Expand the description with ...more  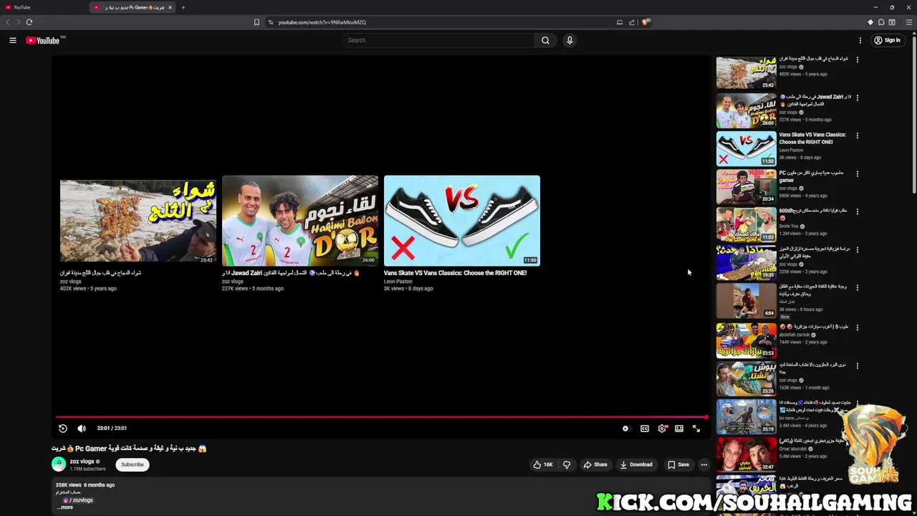coord(65,507)
